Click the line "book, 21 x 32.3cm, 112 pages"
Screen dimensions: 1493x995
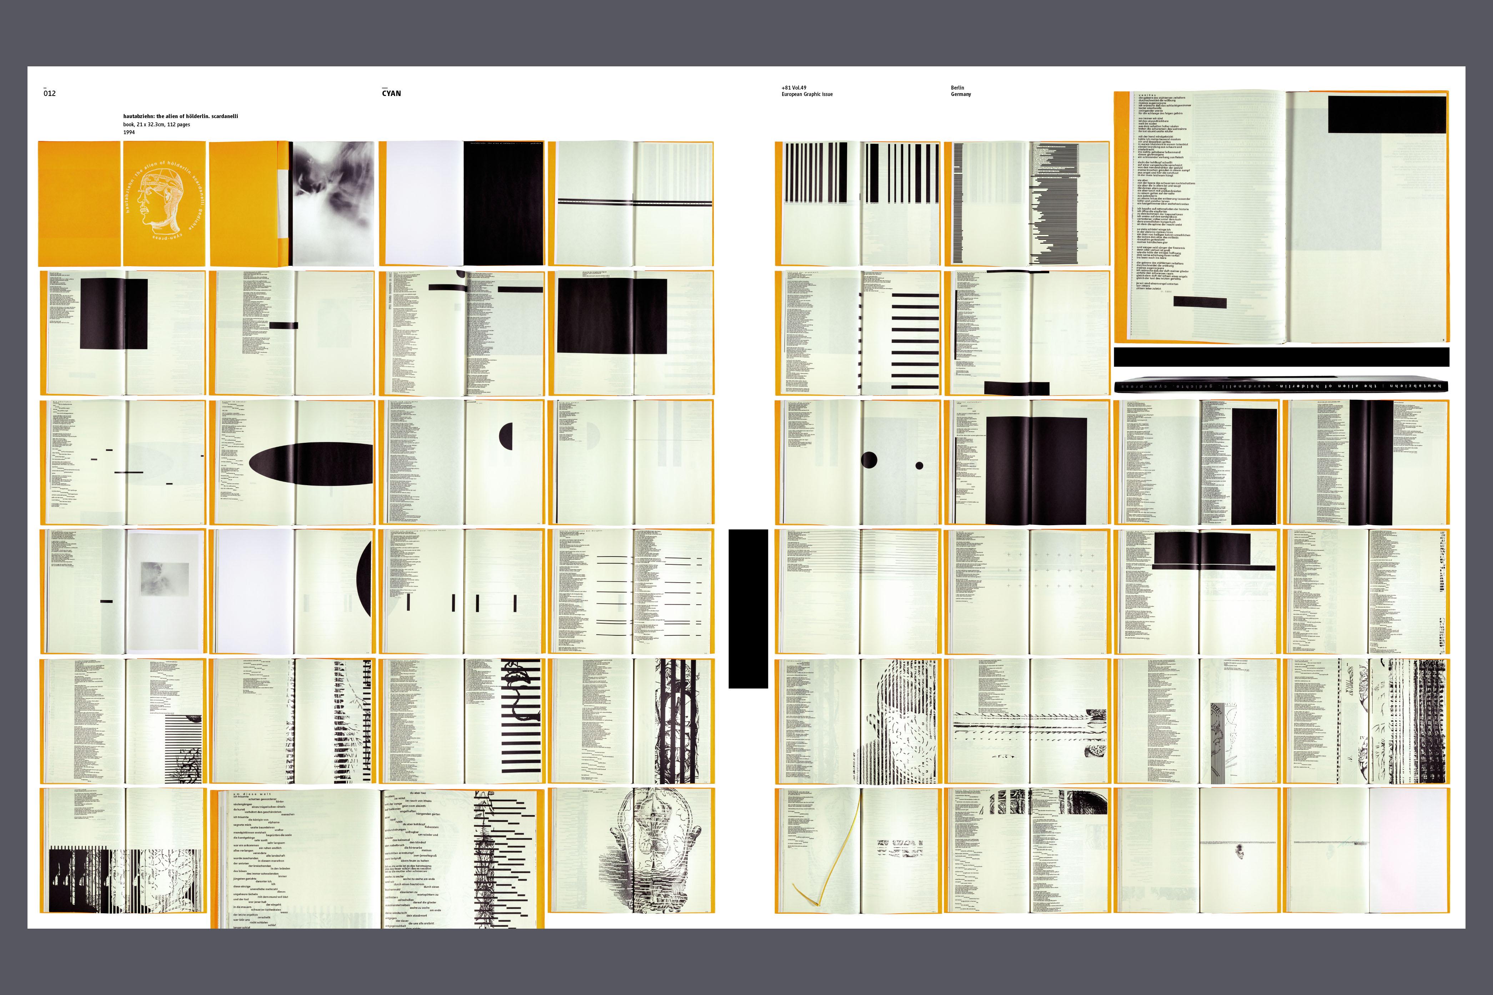pos(156,125)
